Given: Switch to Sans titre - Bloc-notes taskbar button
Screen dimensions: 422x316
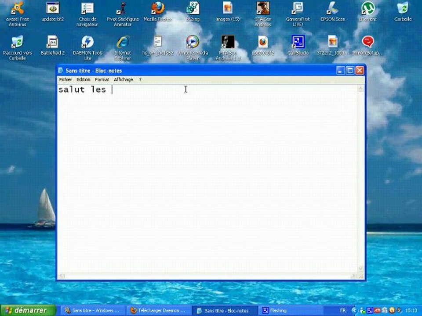Looking at the screenshot, I should point(225,311).
